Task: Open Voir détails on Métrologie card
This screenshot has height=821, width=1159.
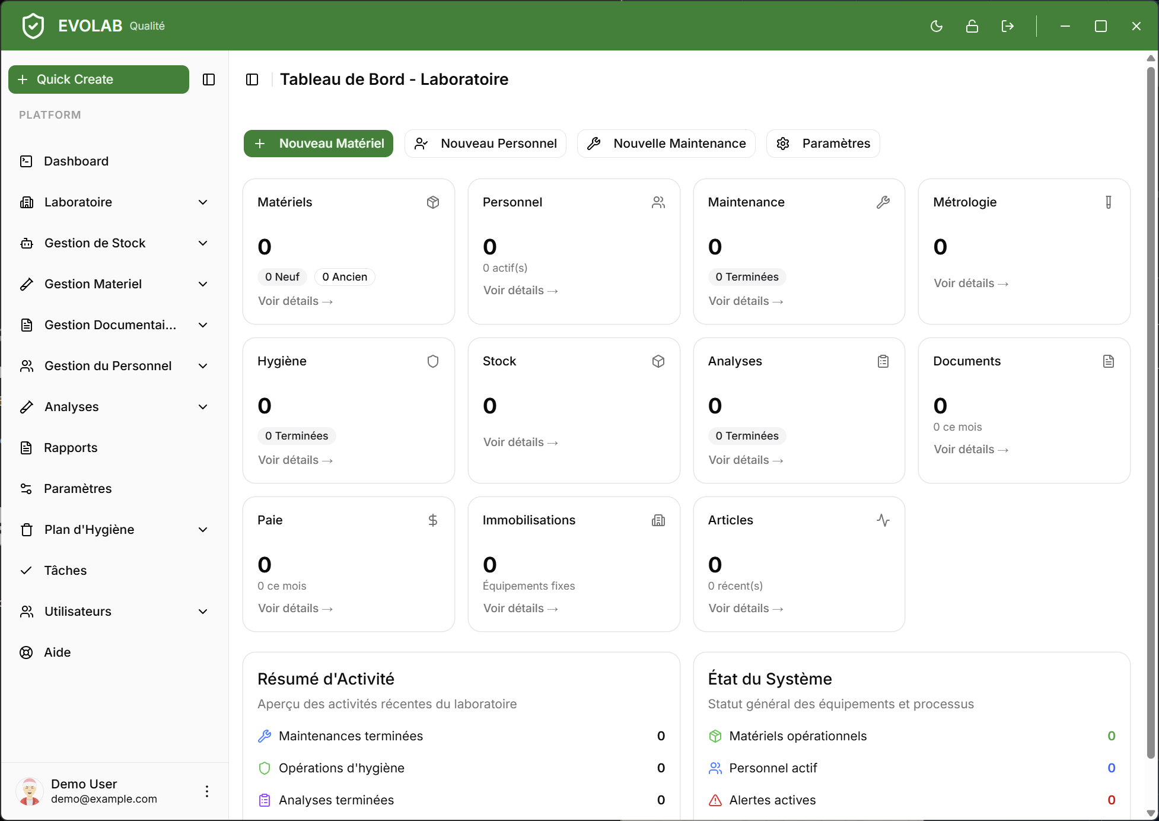Action: (971, 284)
